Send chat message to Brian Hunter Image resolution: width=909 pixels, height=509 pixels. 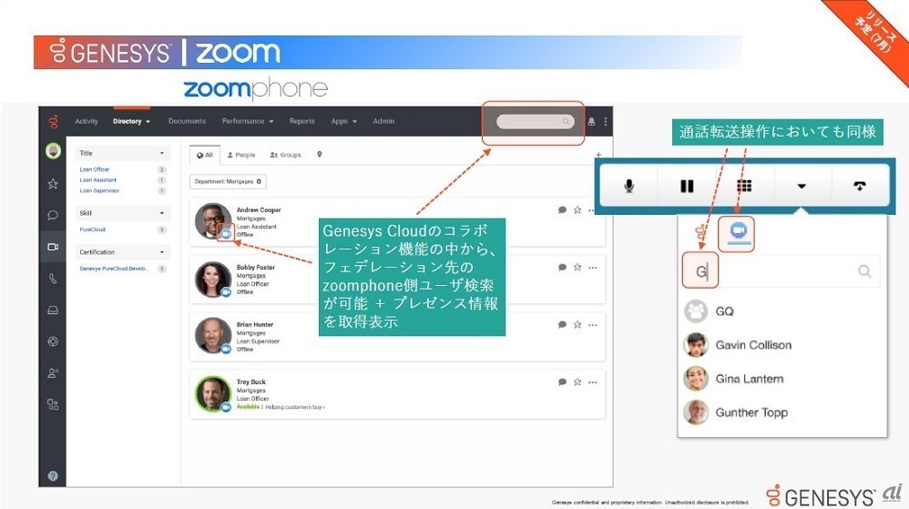[x=562, y=325]
